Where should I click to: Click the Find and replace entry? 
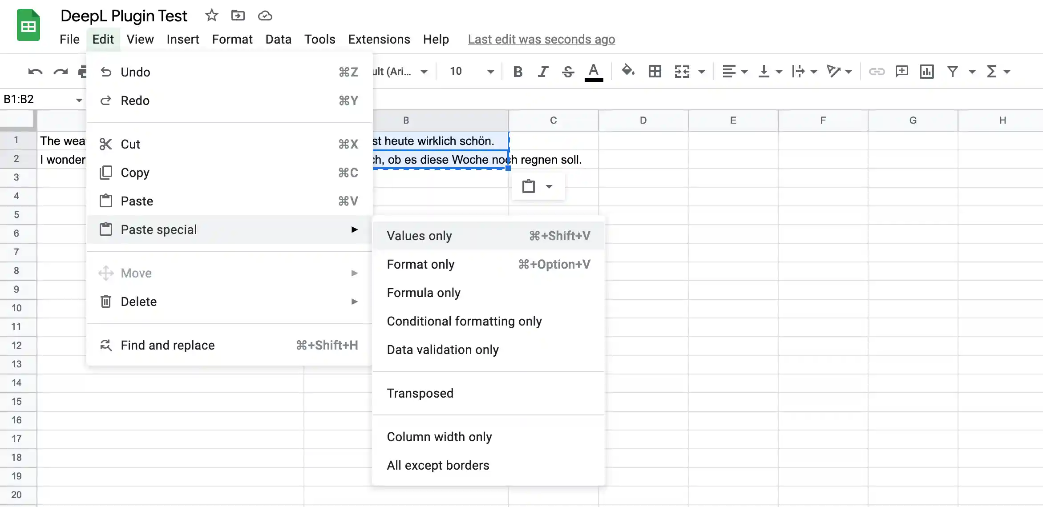click(167, 345)
